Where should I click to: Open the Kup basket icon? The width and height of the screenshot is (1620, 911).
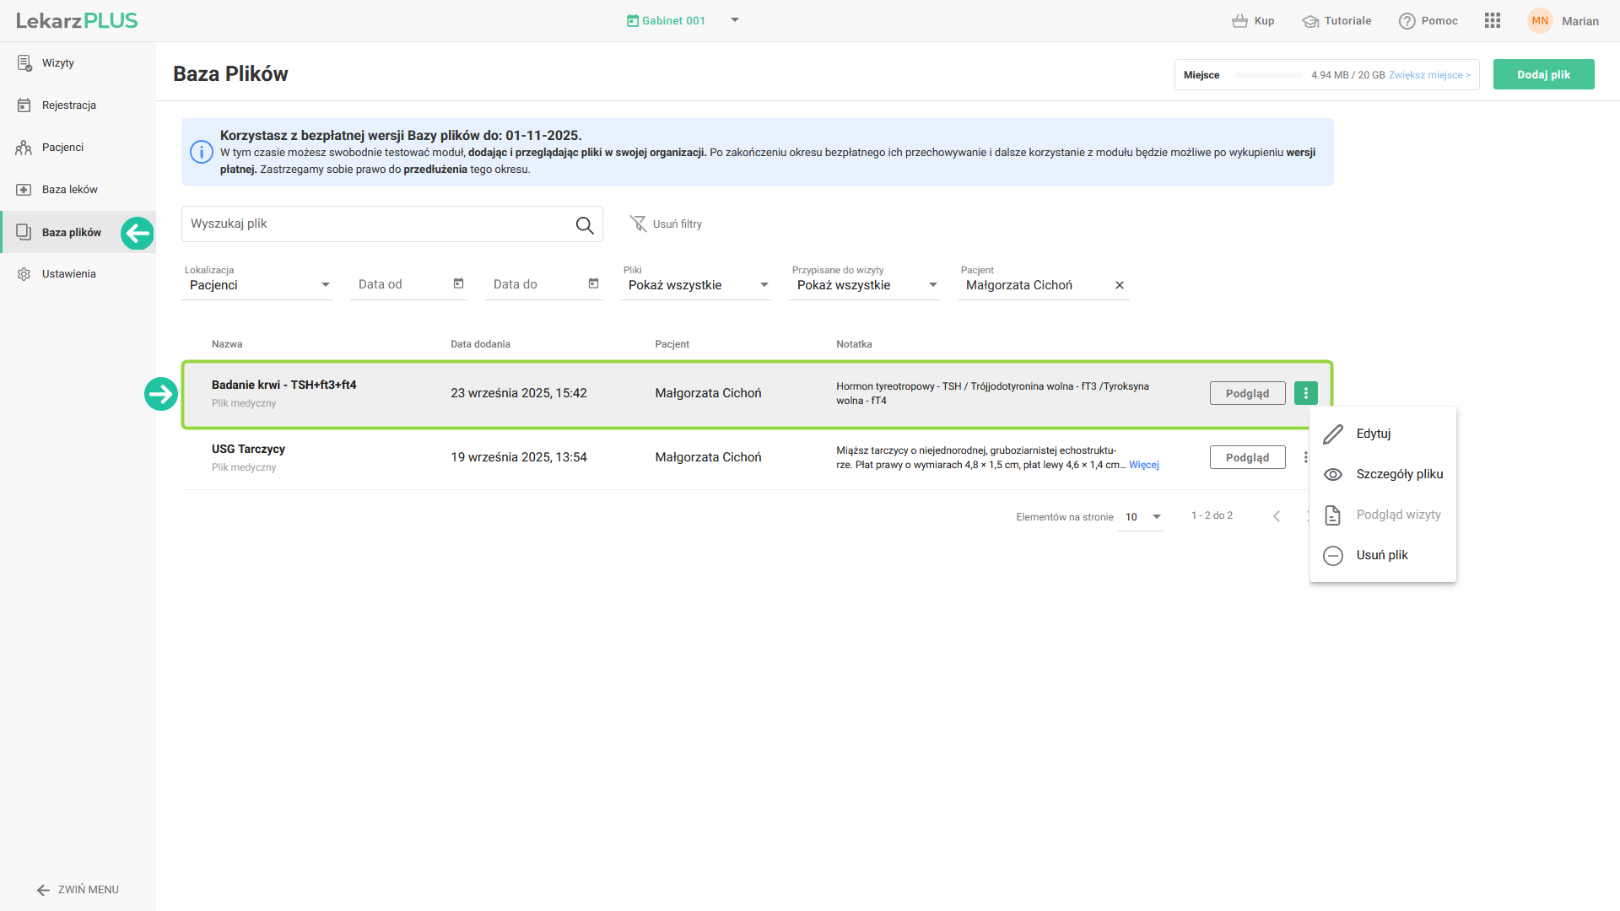tap(1239, 21)
